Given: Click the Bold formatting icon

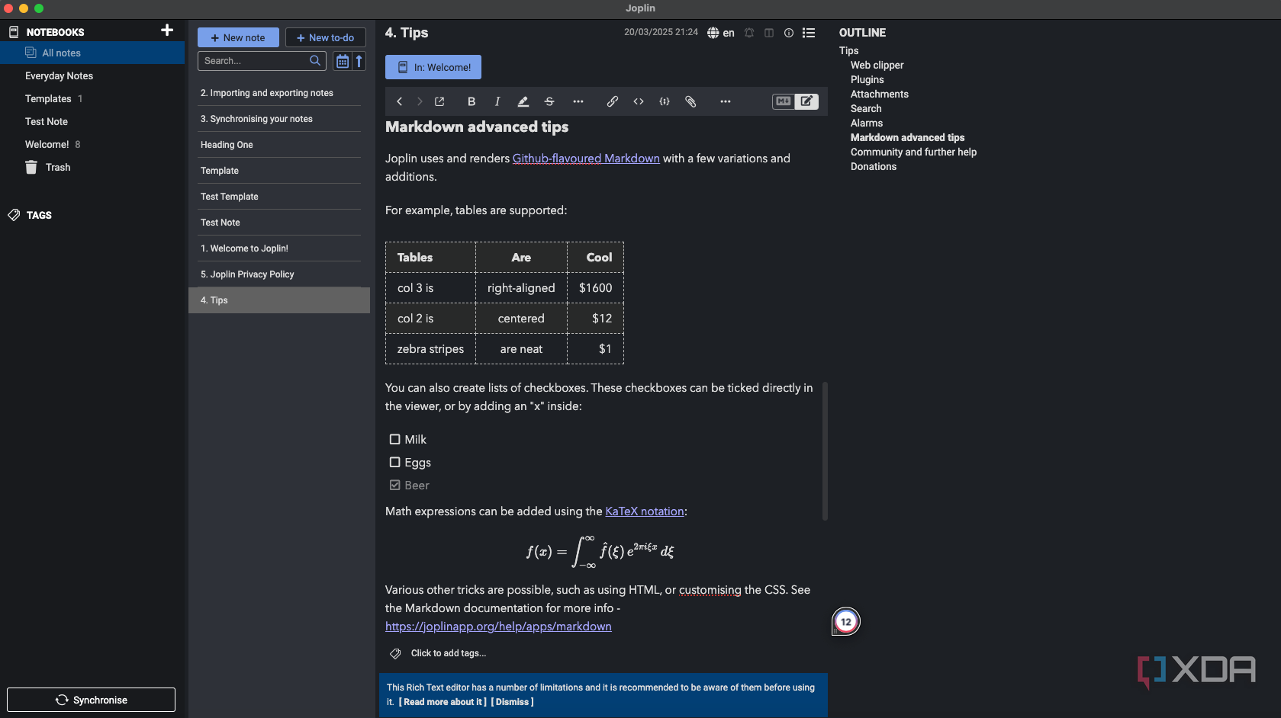Looking at the screenshot, I should (x=472, y=101).
